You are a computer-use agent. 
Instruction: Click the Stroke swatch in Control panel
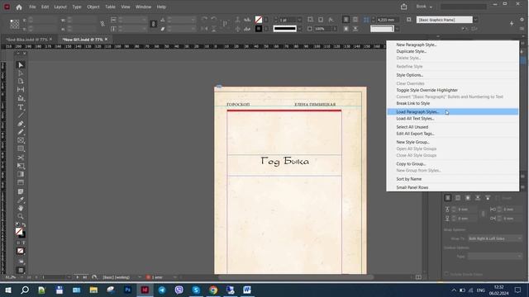pyautogui.click(x=259, y=29)
